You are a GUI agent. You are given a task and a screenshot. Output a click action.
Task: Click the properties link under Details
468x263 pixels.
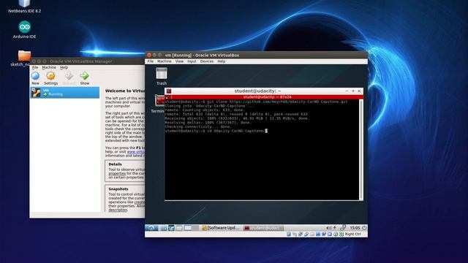point(117,173)
